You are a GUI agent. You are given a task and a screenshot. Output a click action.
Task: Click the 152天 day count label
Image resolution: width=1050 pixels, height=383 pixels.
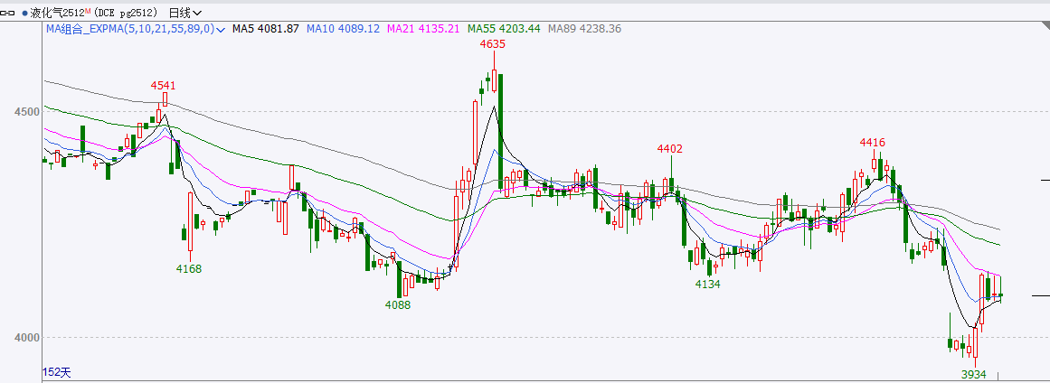[x=56, y=371]
